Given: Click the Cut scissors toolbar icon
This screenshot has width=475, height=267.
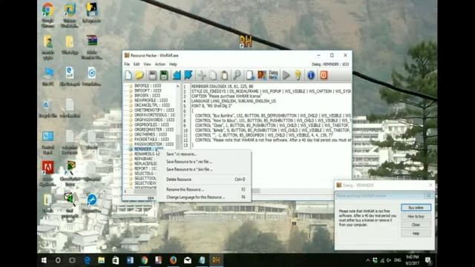Looking at the screenshot, I should 202,75.
